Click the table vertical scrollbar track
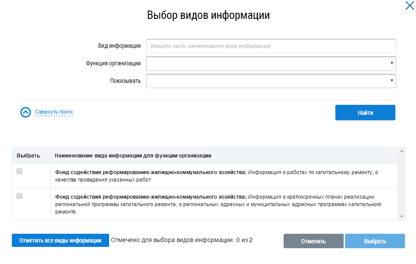The height and width of the screenshot is (264, 416). [402, 184]
